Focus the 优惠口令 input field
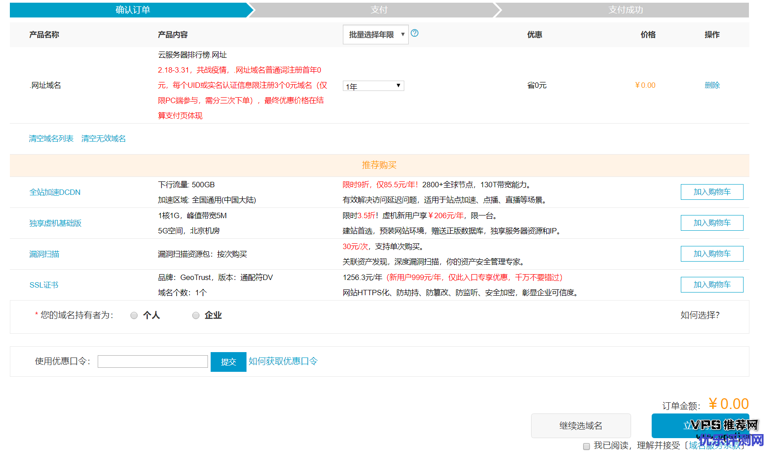This screenshot has width=770, height=452. [153, 362]
